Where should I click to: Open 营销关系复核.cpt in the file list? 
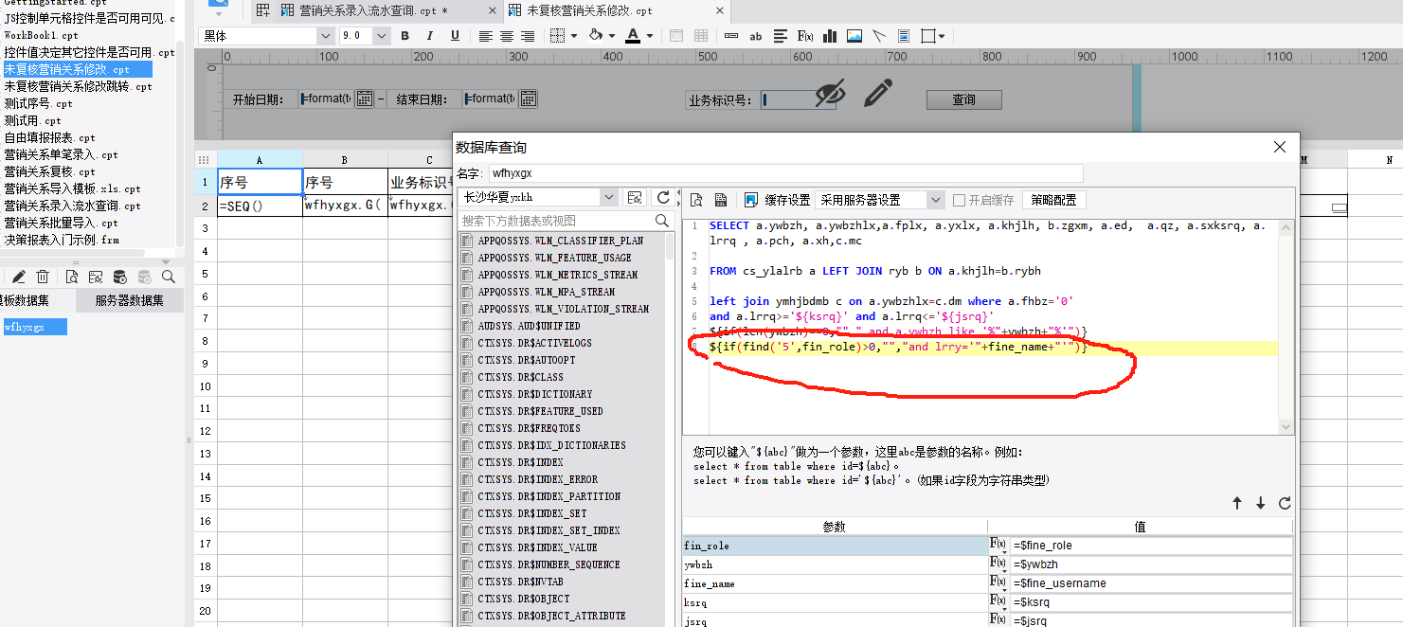[x=49, y=171]
